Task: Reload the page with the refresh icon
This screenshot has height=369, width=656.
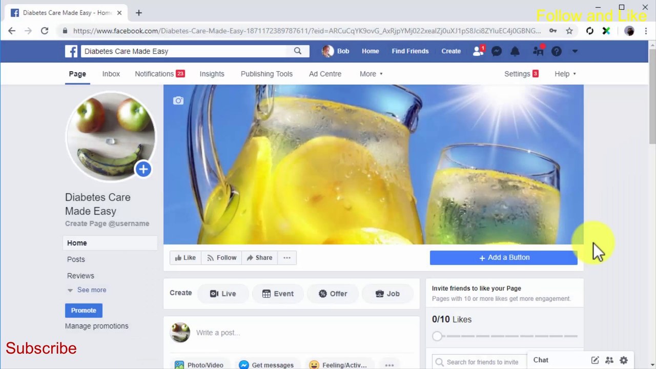Action: 45,31
